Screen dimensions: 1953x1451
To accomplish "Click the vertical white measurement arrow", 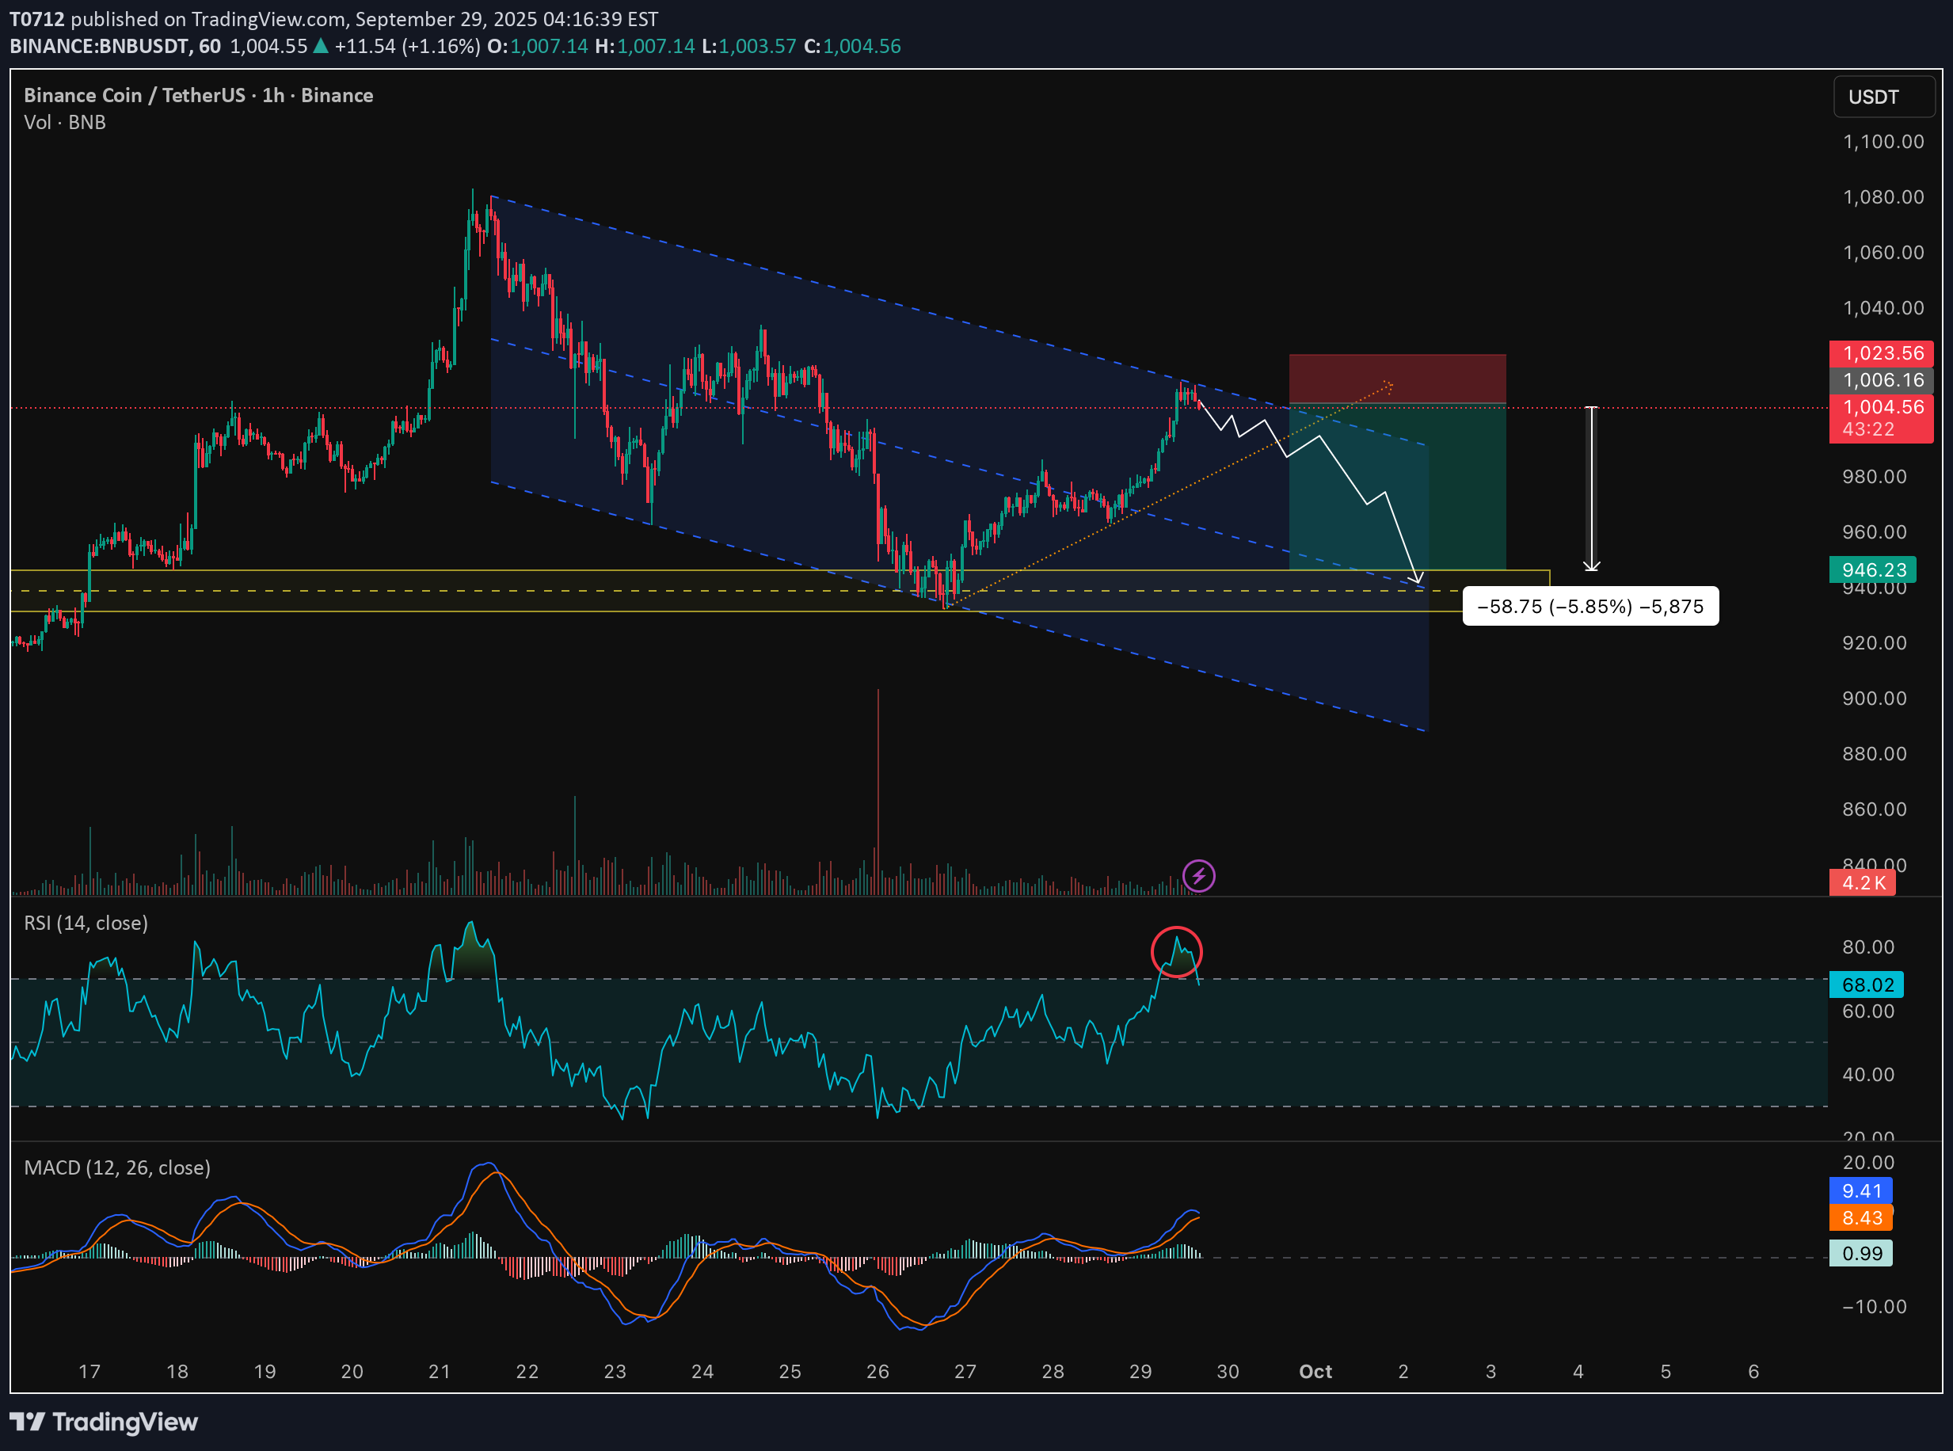I will pos(1590,489).
